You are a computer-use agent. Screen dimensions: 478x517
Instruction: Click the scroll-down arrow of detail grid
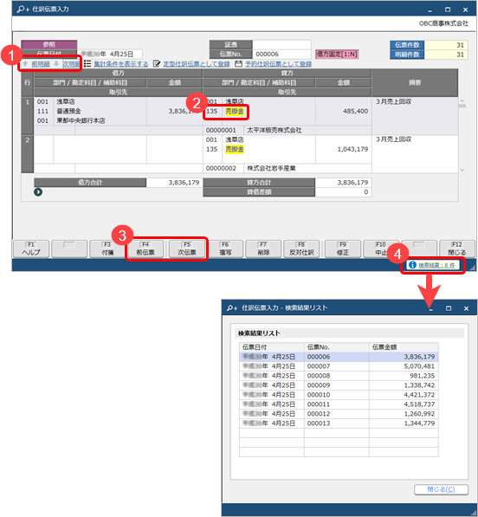click(462, 170)
